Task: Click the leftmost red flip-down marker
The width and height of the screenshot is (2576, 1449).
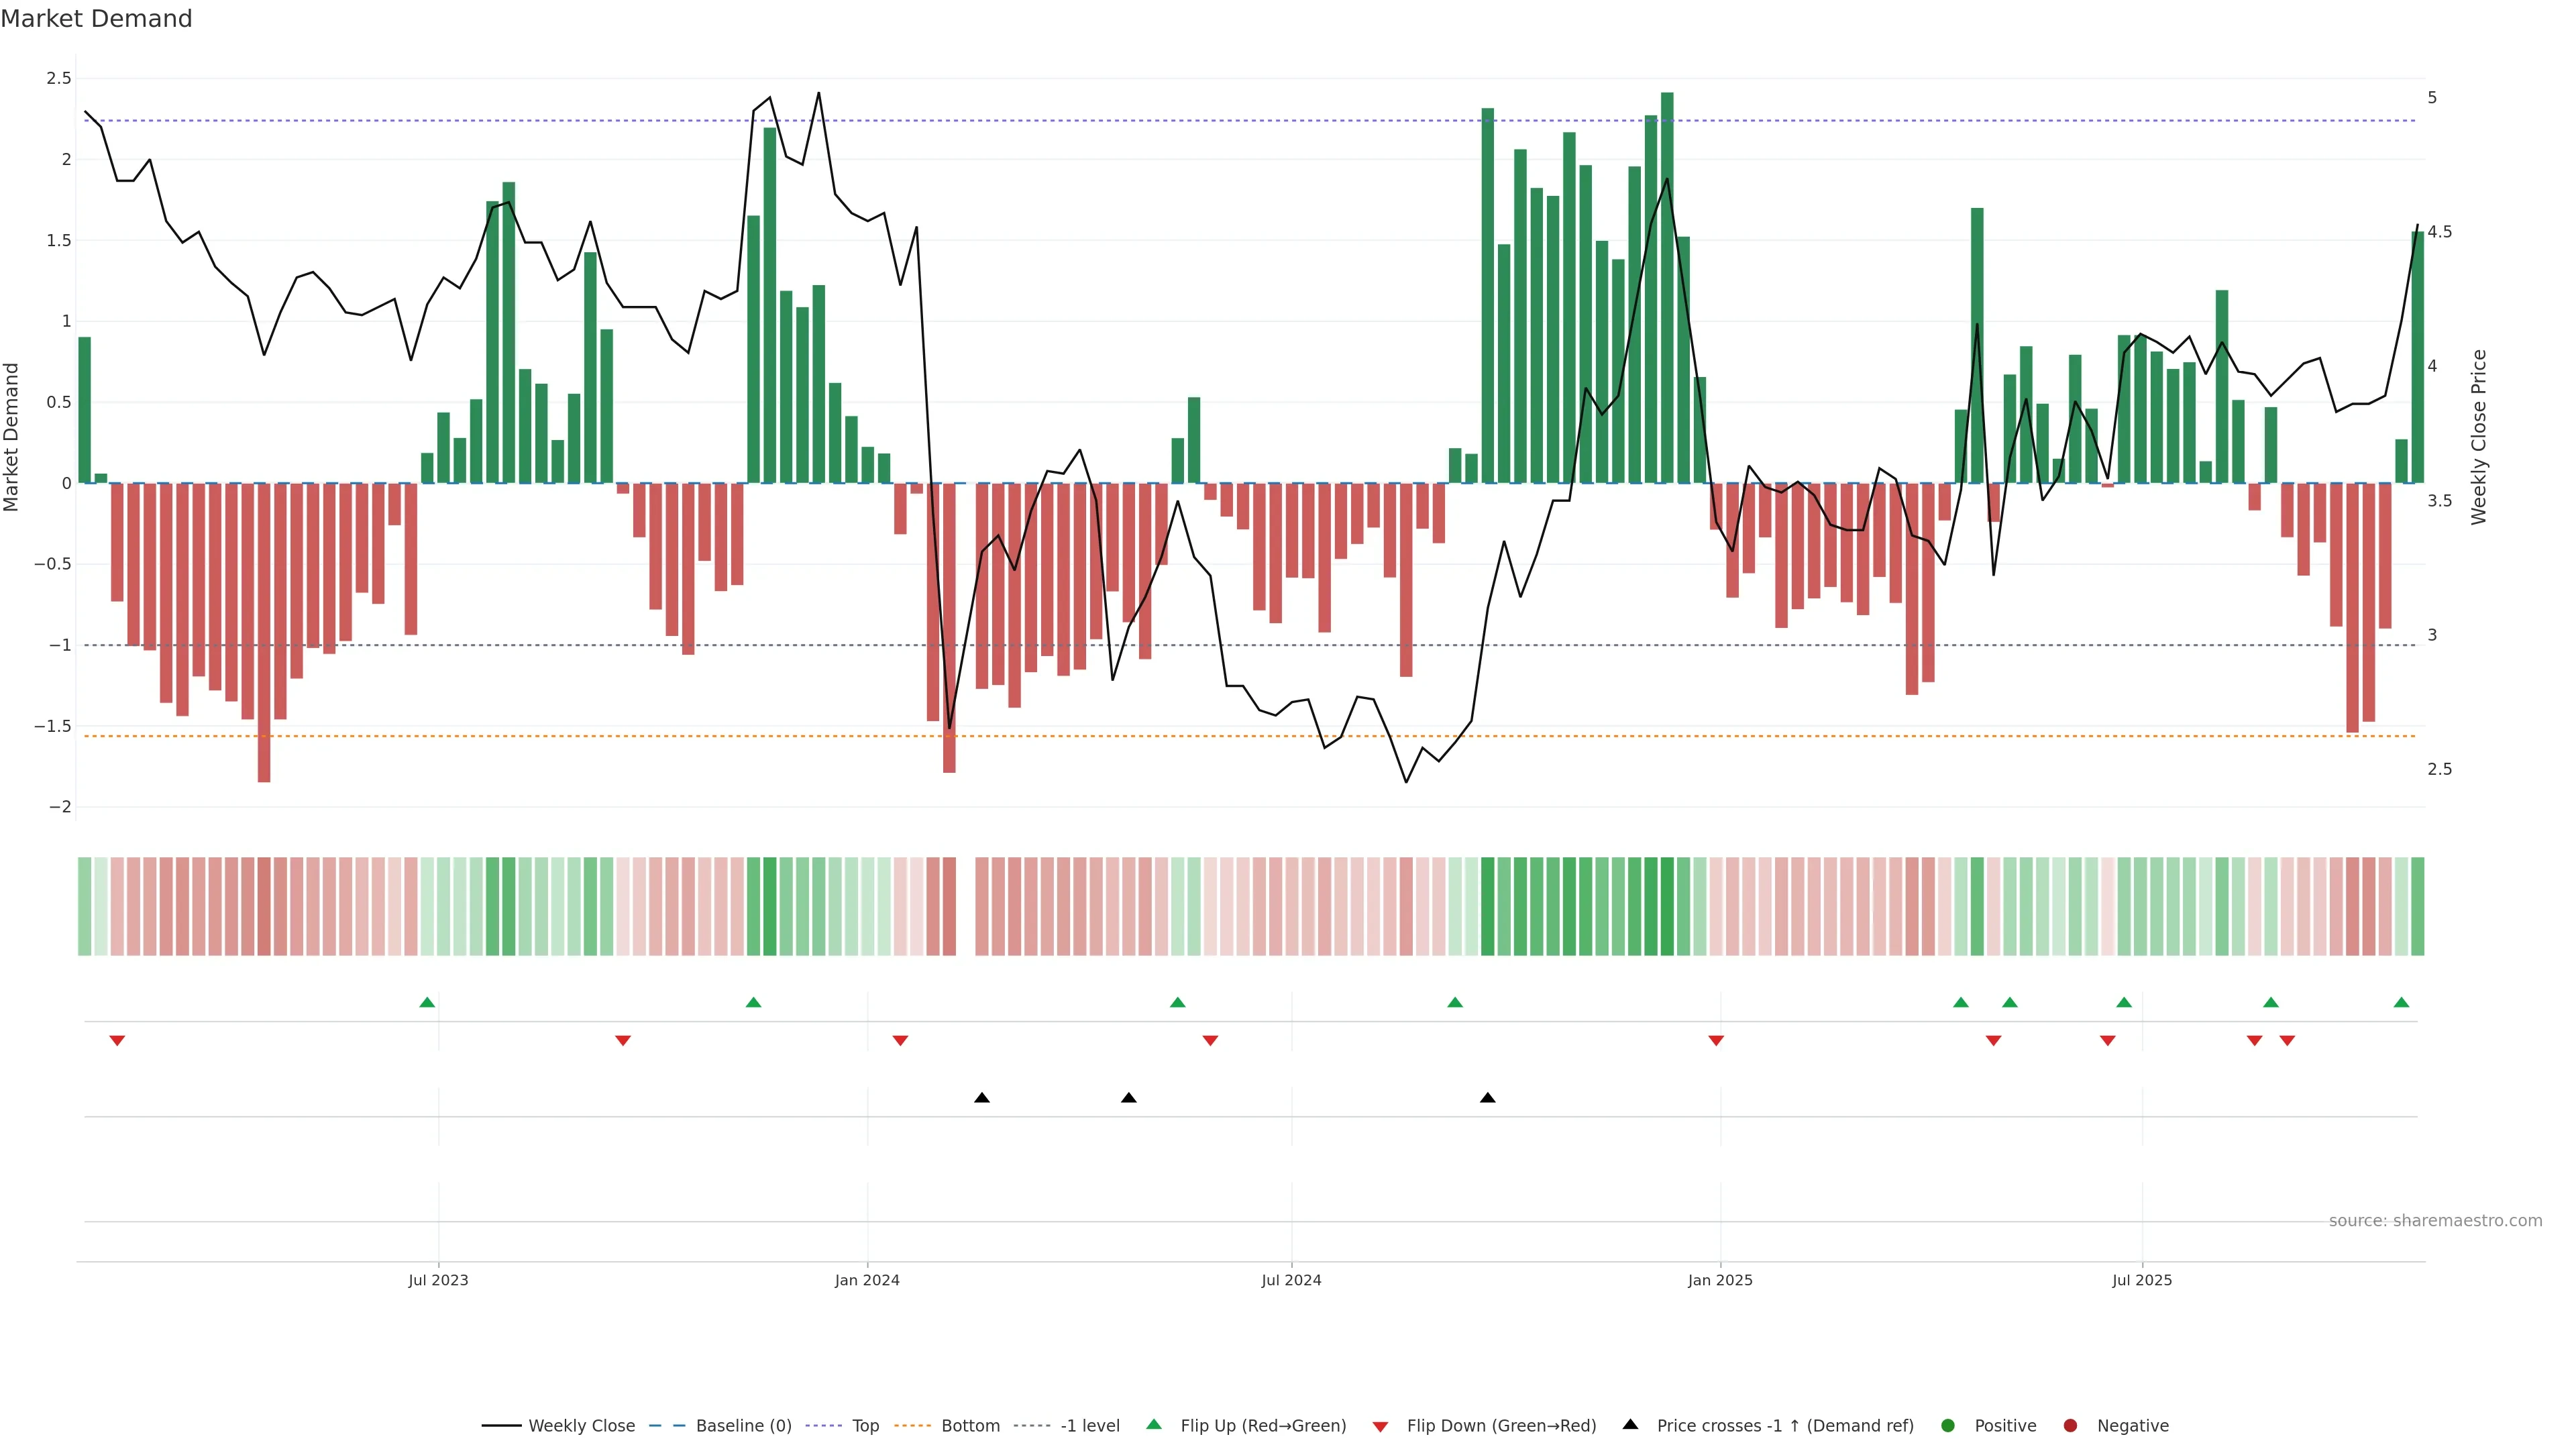Action: click(117, 1041)
